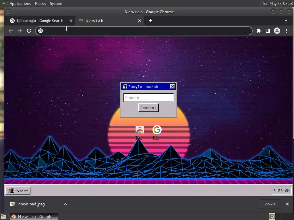Focus the Chrome address bar
294x220 pixels.
point(144,31)
